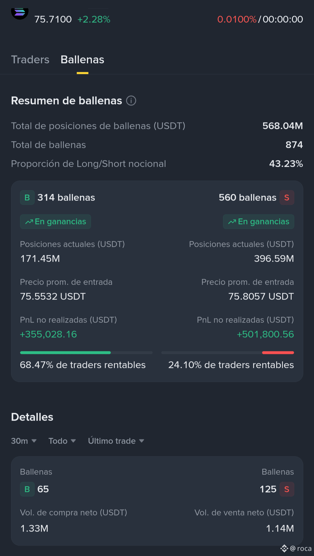314x556 pixels.
Task: Tap the green B badge beside 65
Action: [27, 489]
